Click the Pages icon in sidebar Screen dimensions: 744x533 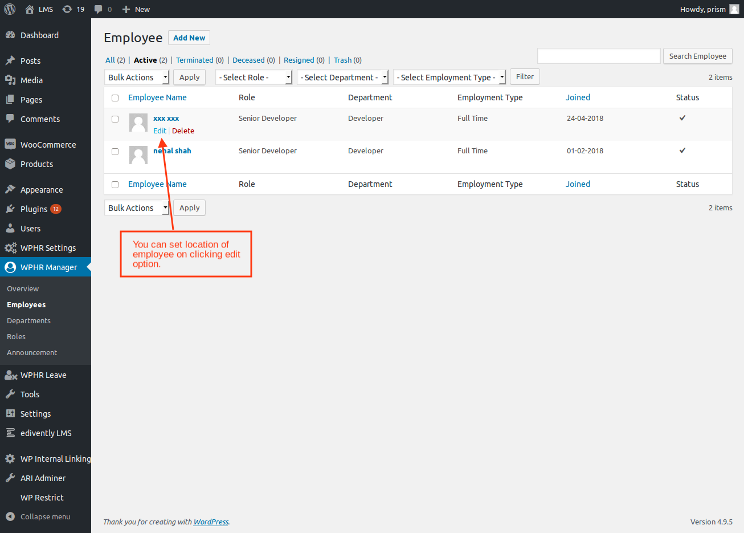10,99
